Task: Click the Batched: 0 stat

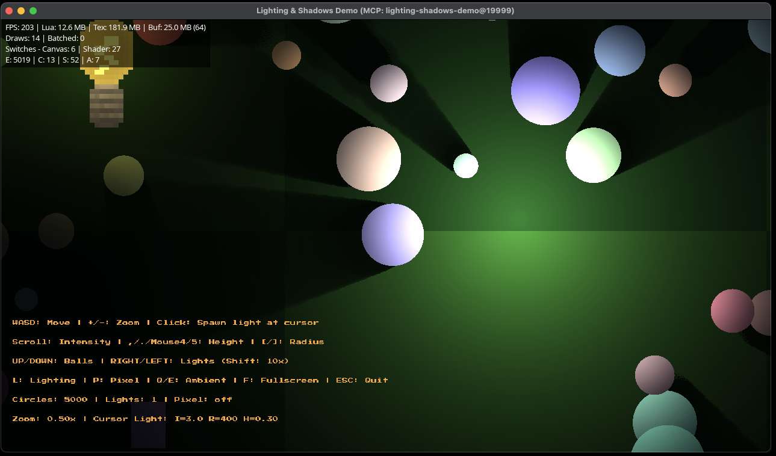Action: [x=65, y=38]
